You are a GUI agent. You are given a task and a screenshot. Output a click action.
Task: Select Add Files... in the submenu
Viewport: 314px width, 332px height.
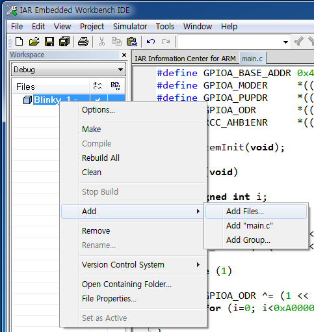(x=256, y=212)
